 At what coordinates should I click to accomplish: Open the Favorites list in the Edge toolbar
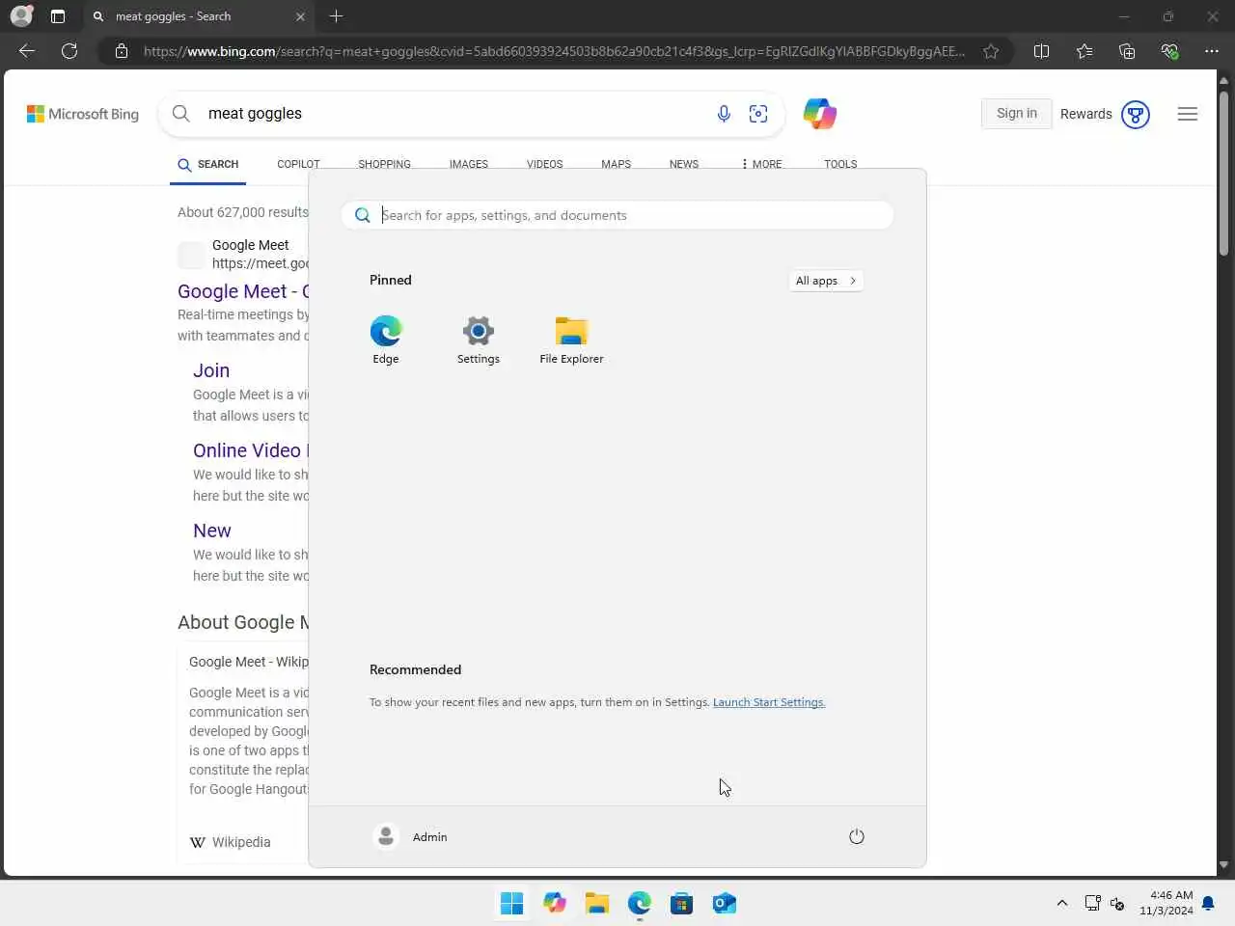click(x=1084, y=51)
